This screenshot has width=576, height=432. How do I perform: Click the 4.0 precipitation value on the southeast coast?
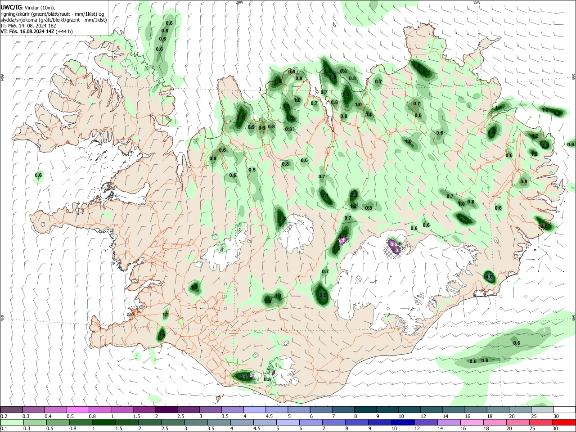490,277
